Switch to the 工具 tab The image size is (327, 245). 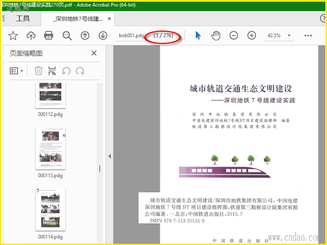pos(23,18)
